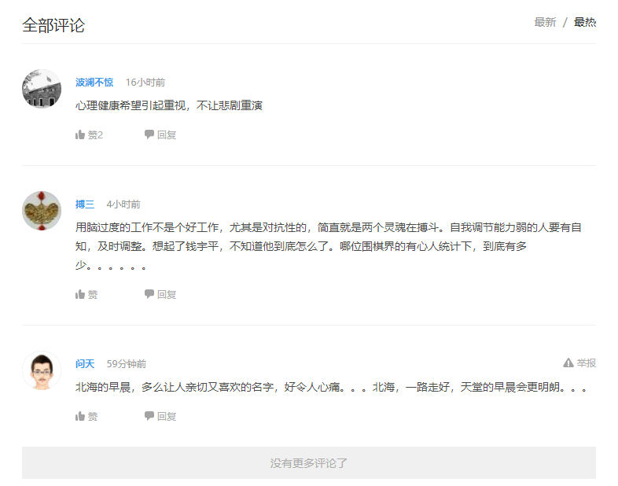Click comment text starting 北海的早晨
This screenshot has height=486, width=618.
[x=331, y=387]
